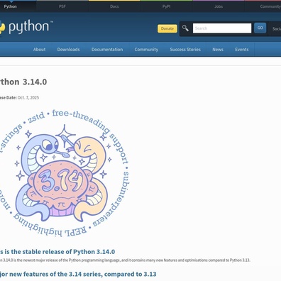Open the Success Stories navigation menu
The image size is (281, 281).
click(x=185, y=50)
